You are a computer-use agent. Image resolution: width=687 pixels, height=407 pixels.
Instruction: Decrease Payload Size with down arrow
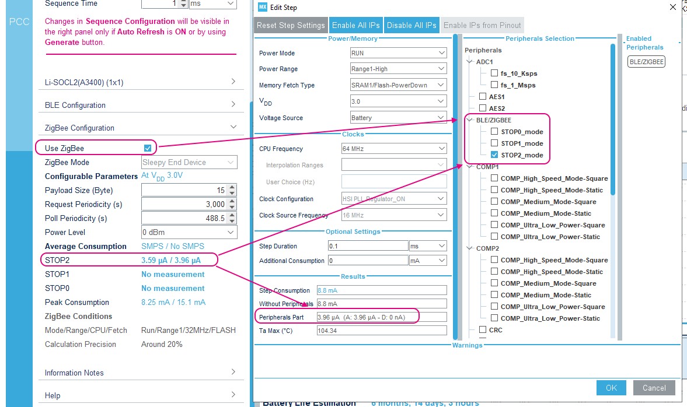[x=232, y=193]
